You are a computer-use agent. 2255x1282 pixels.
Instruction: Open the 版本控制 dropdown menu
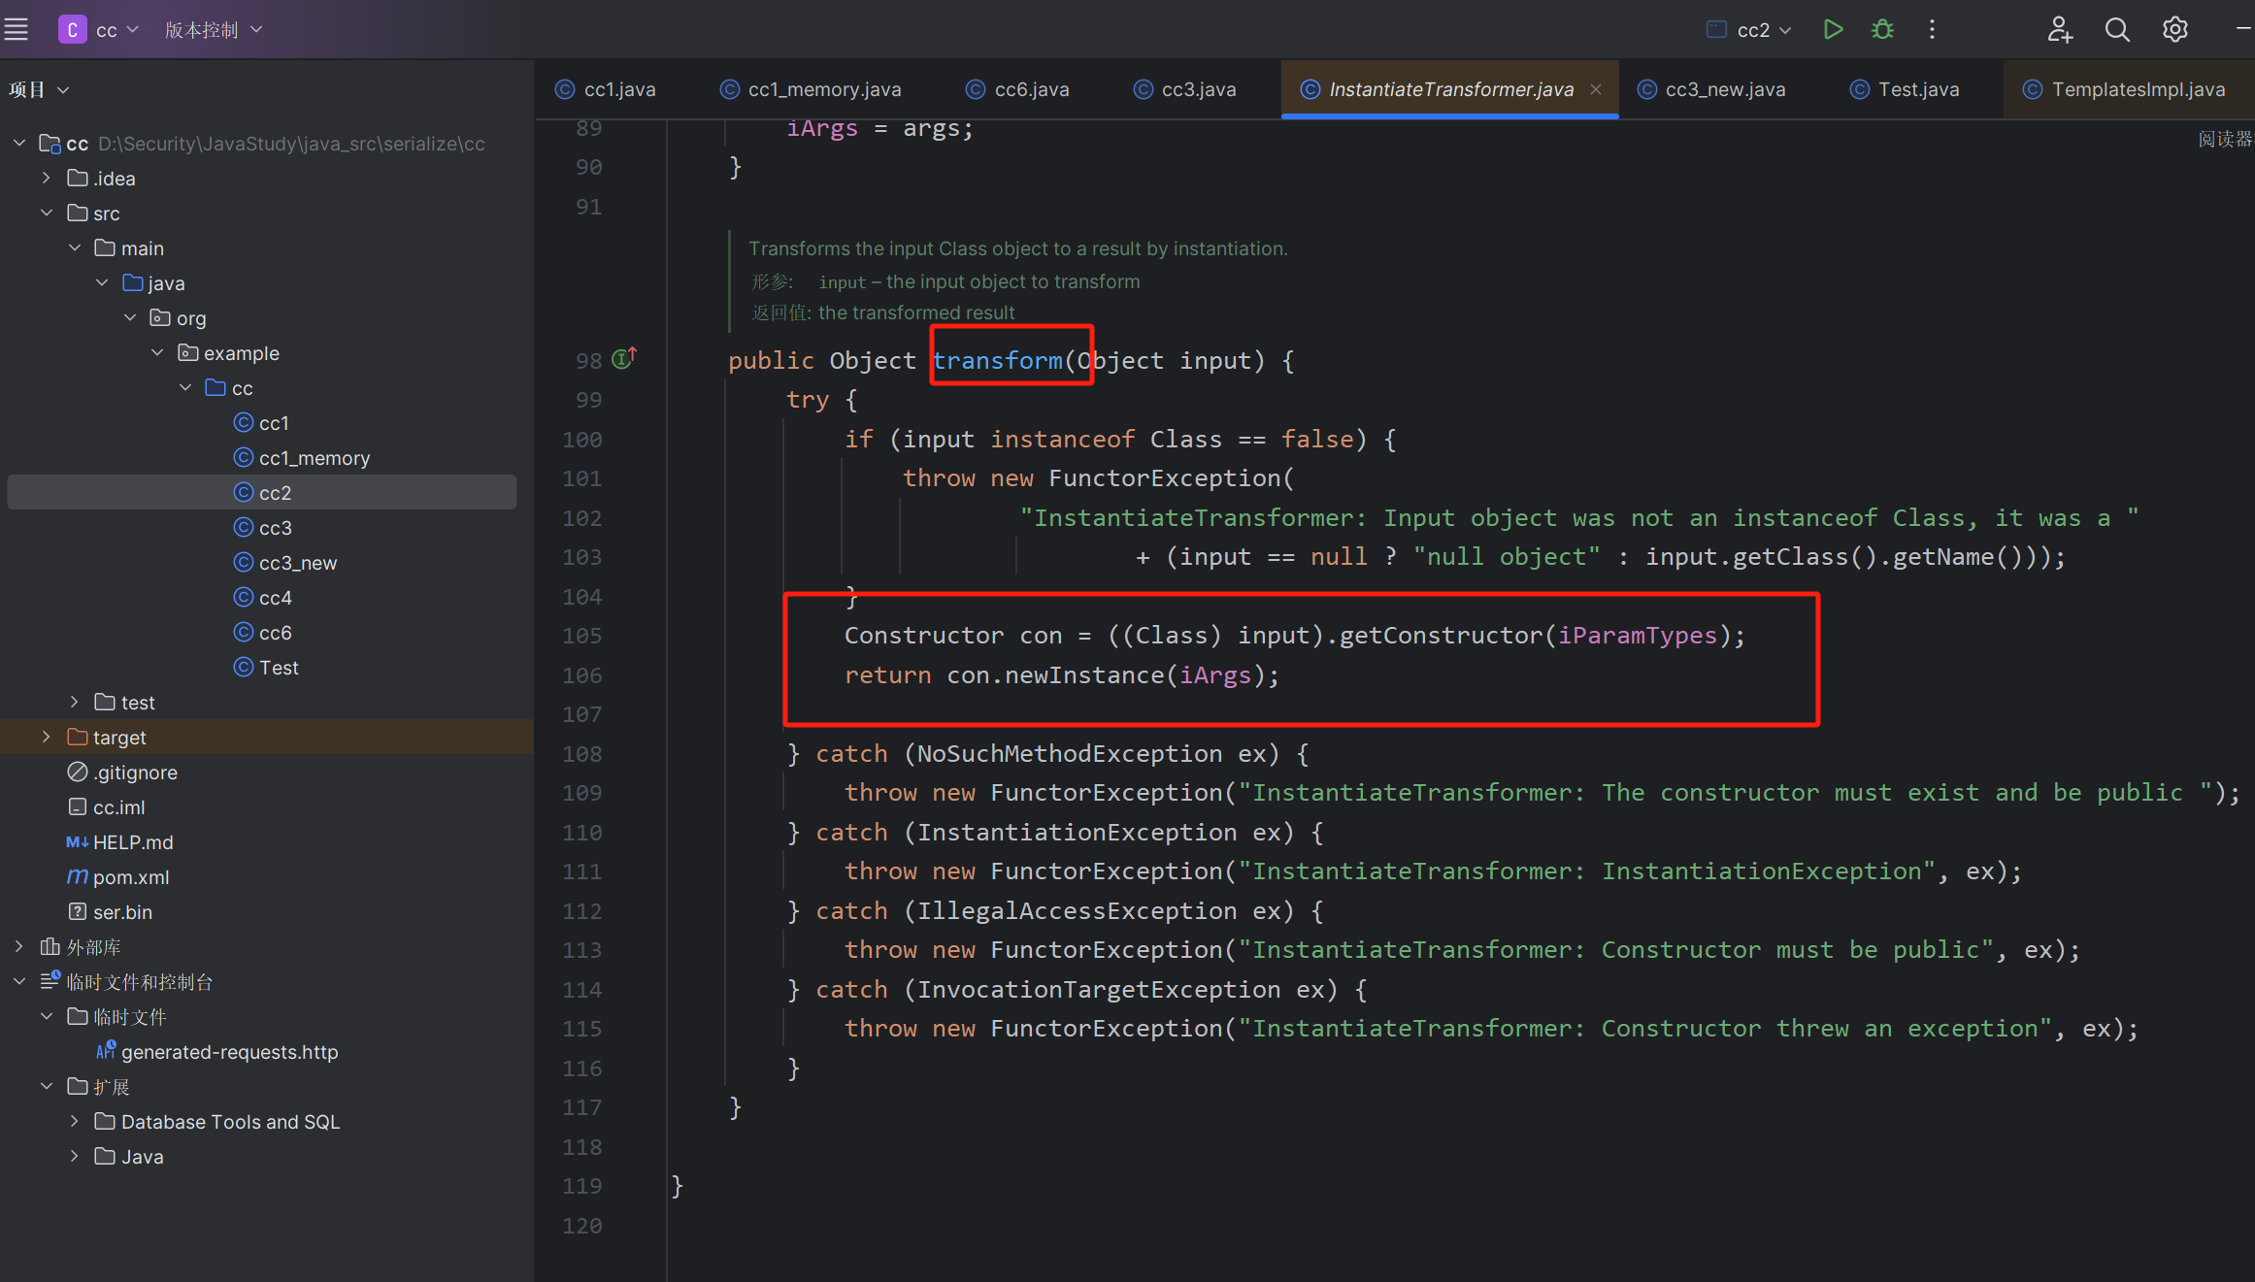[x=214, y=29]
